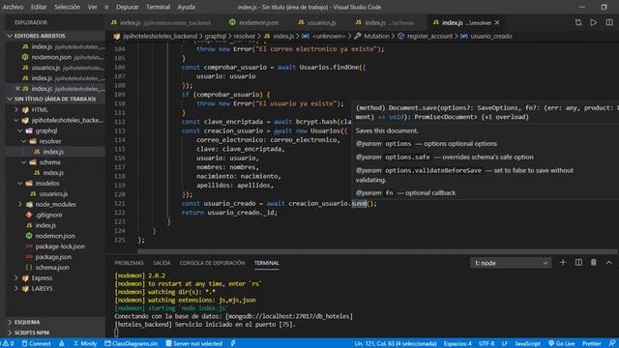Open the Selección menu
The width and height of the screenshot is (619, 348).
[67, 7]
